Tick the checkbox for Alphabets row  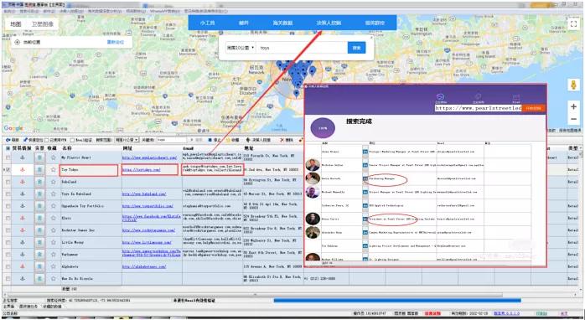point(8,266)
